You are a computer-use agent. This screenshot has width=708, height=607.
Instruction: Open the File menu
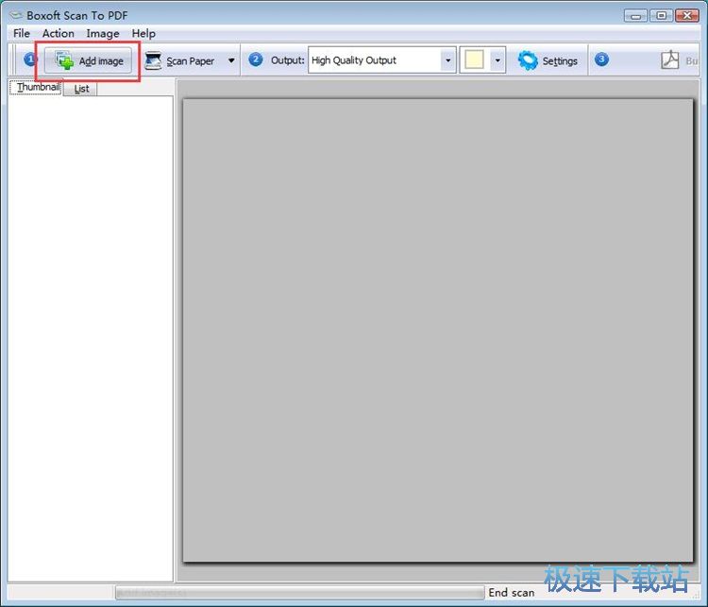(21, 33)
